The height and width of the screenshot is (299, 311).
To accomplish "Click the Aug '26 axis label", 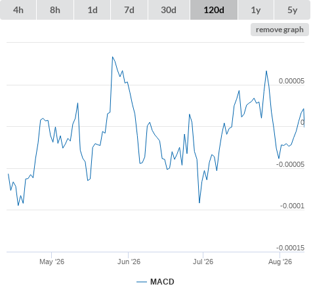I will tap(280, 262).
